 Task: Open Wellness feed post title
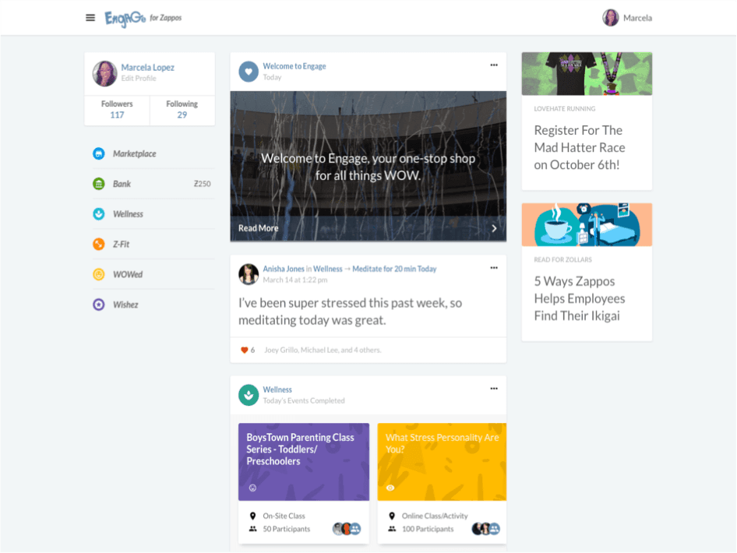tap(277, 389)
